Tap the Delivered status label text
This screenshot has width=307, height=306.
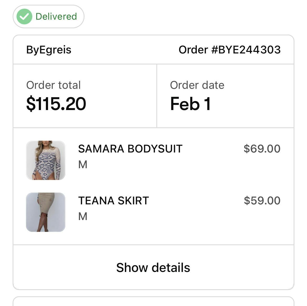click(x=56, y=17)
